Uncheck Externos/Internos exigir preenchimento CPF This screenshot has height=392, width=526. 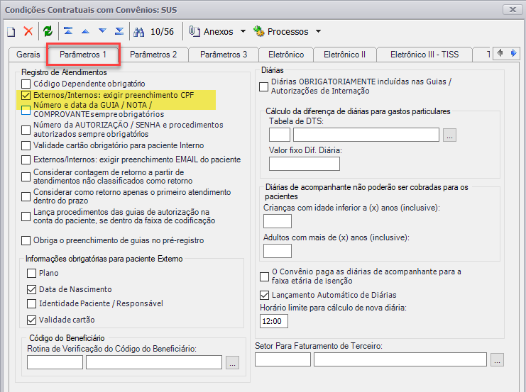[x=26, y=96]
